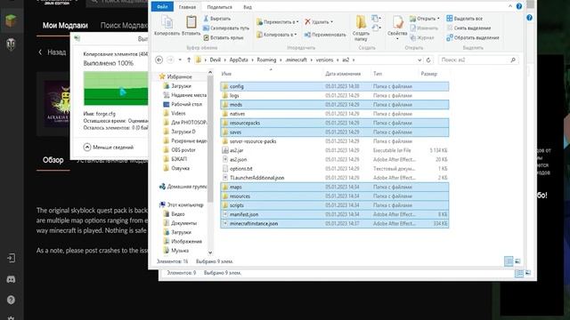Screen dimensions: 570x320
Task: Switch to Overview (Обзор) tab in launcher
Action: [53, 160]
